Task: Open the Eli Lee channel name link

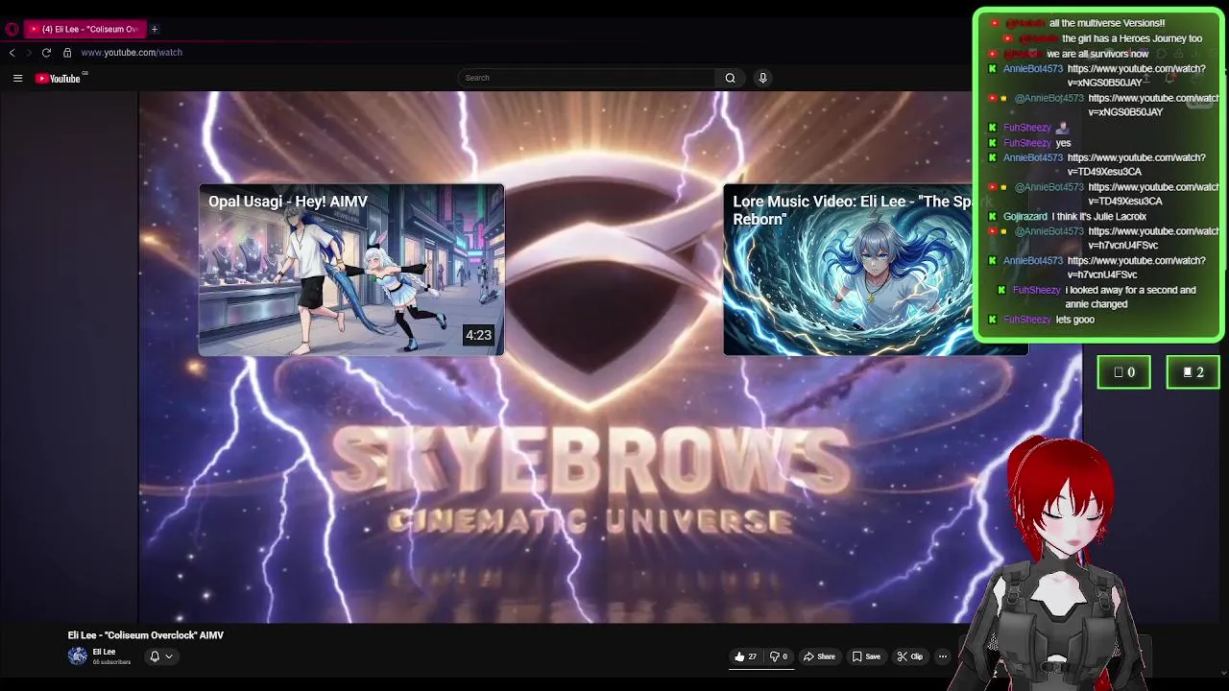Action: (104, 653)
